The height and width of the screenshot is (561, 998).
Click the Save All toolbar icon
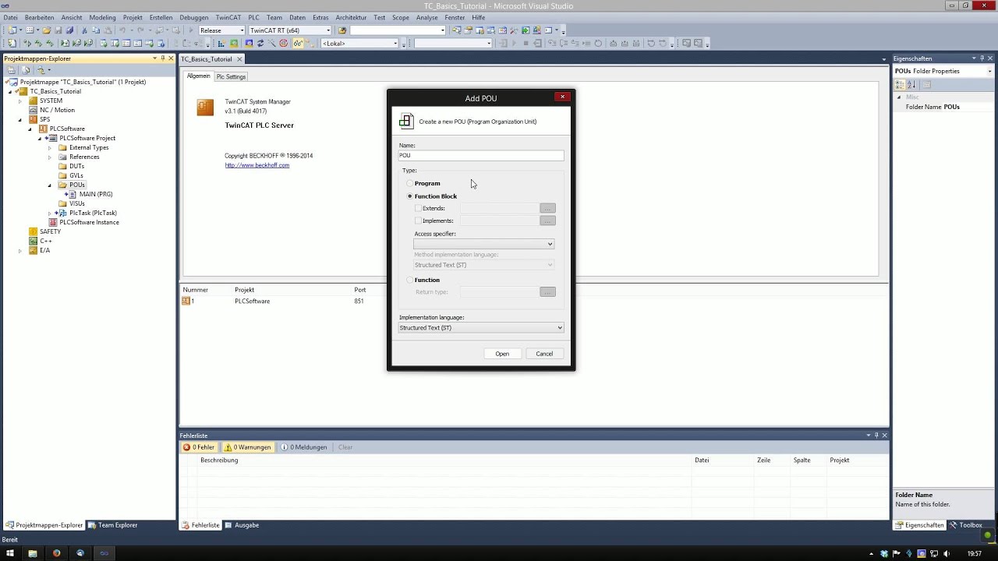tap(69, 30)
